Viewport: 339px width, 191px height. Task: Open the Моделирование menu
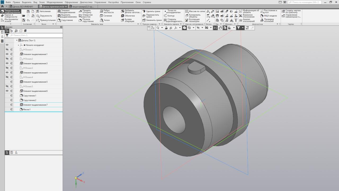[x=55, y=2]
